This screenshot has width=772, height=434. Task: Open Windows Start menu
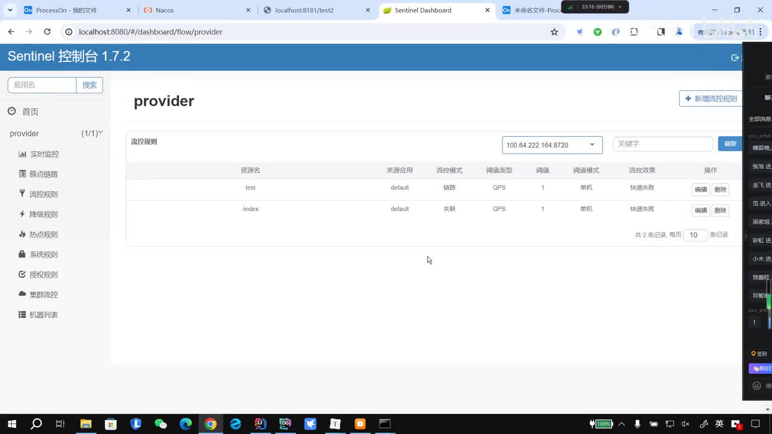click(x=11, y=424)
